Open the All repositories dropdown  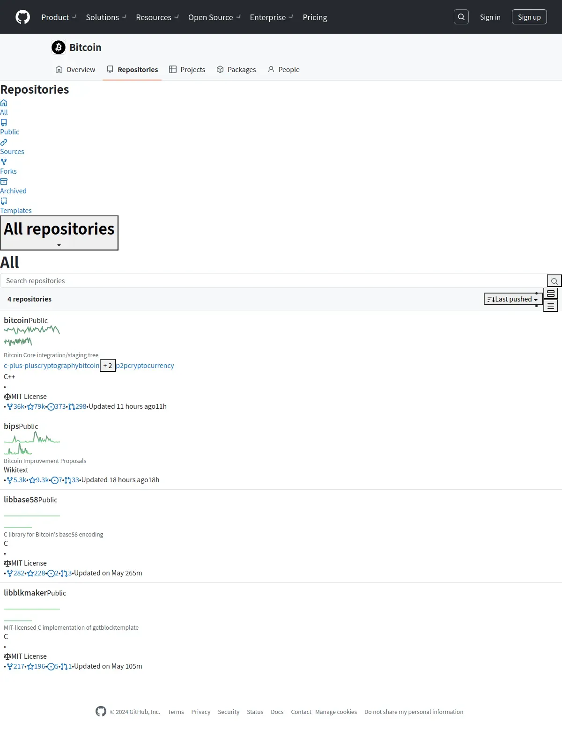[59, 233]
